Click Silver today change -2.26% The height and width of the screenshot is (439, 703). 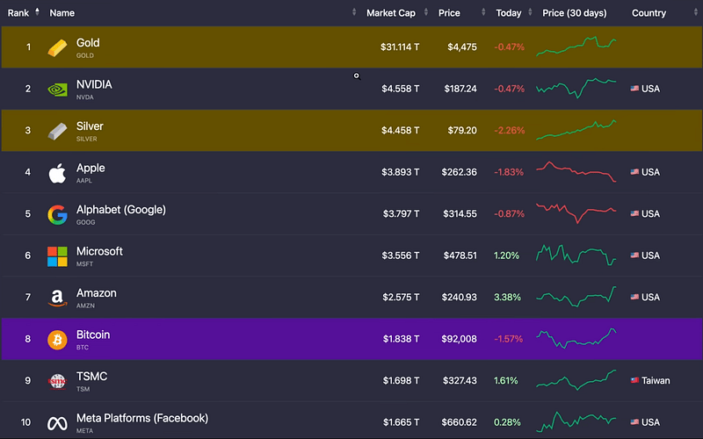click(x=510, y=130)
